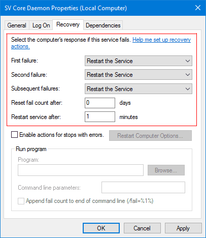Image resolution: width=206 pixels, height=238 pixels.
Task: Click the Cancel button
Action: 142,228
